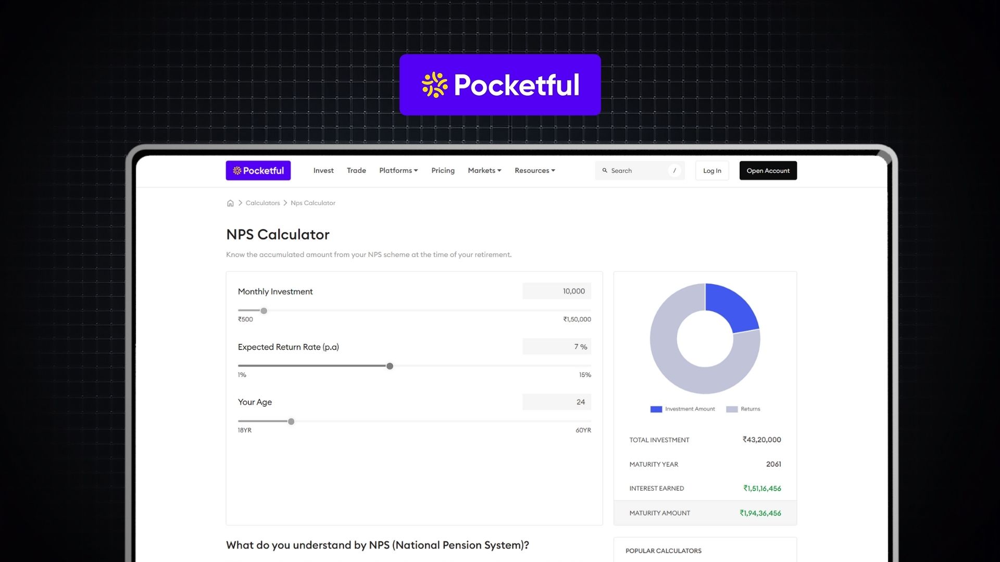
Task: Click the Monthly Investment amount field
Action: (x=556, y=291)
